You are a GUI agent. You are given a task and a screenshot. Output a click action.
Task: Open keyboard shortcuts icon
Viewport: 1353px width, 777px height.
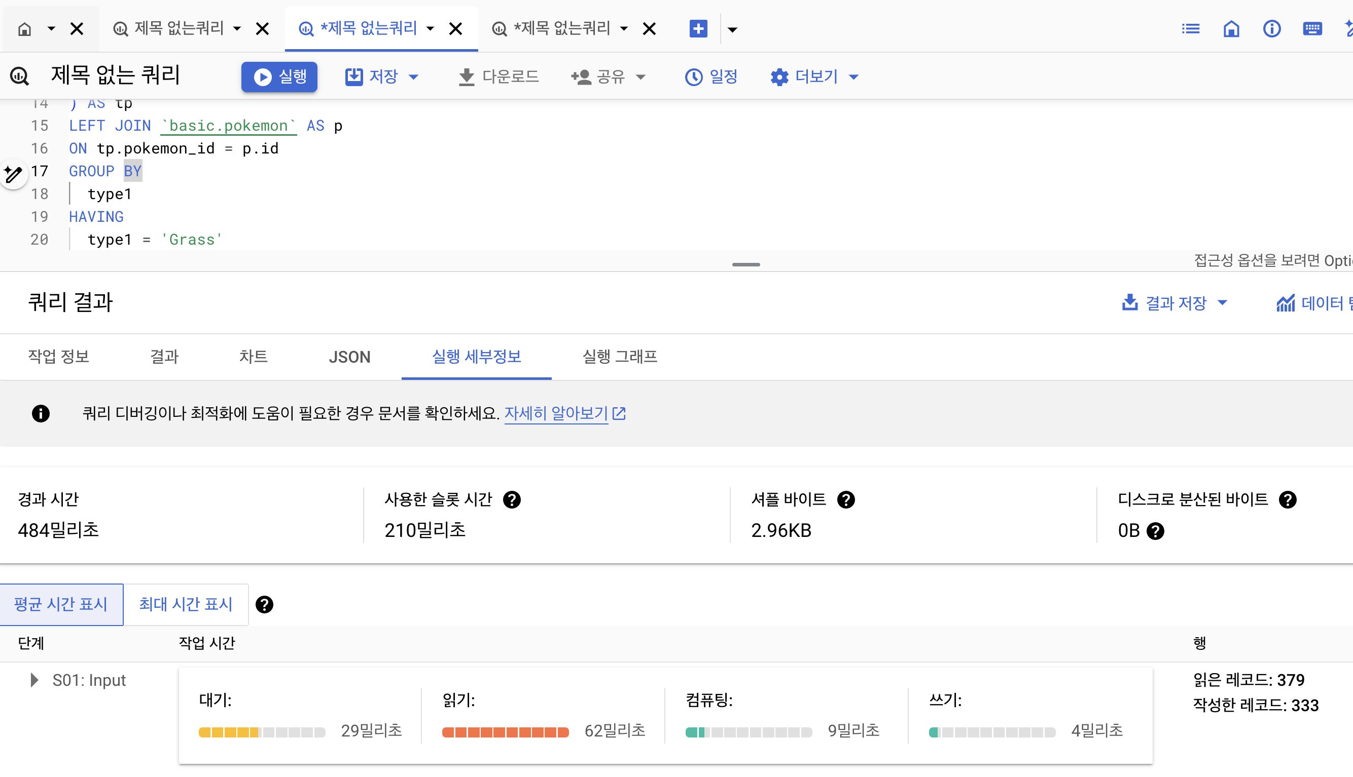(x=1312, y=29)
